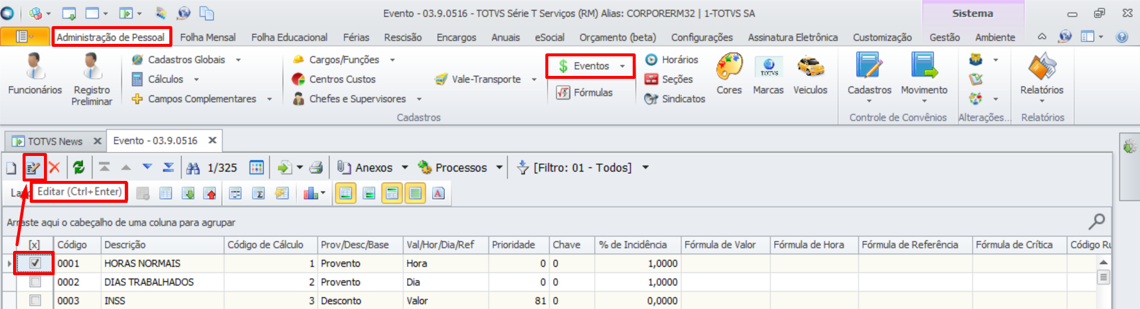Screen dimensions: 1140x309
Task: Open Fórmulas in Cadastros group
Action: (x=585, y=93)
